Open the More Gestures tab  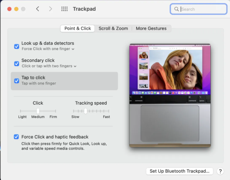151,28
